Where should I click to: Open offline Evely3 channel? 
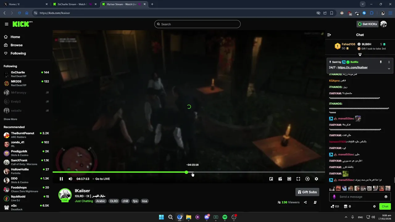coord(26,101)
